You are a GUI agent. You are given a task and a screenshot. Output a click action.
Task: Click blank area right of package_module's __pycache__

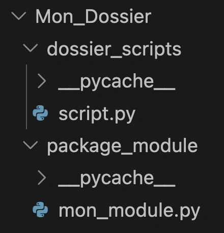pyautogui.click(x=200, y=178)
